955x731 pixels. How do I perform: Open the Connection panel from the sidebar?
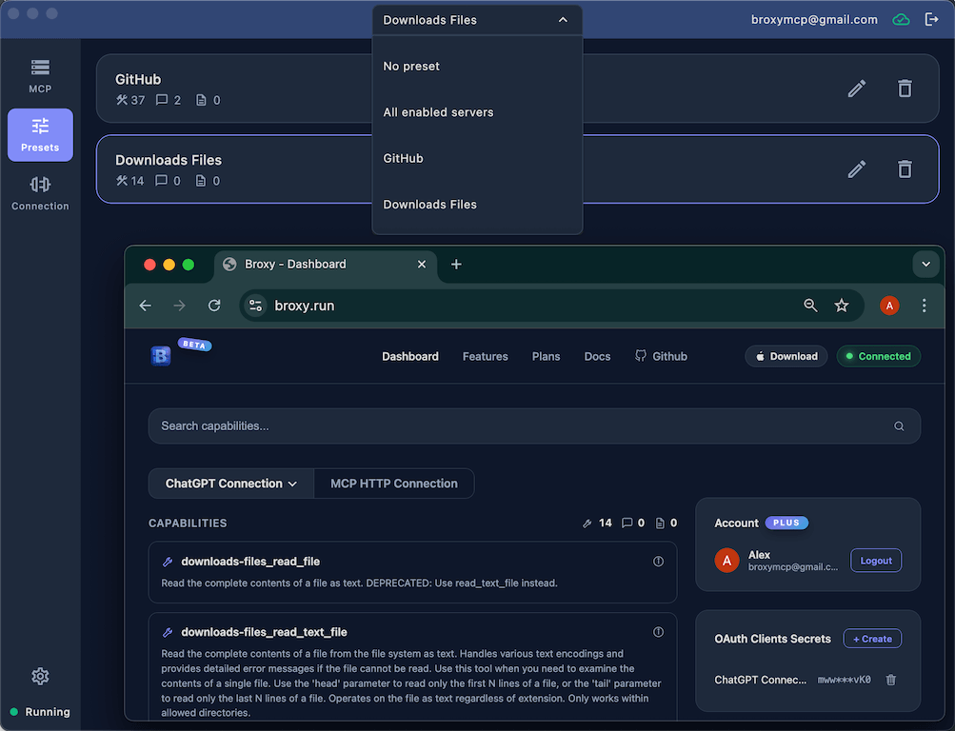tap(39, 190)
